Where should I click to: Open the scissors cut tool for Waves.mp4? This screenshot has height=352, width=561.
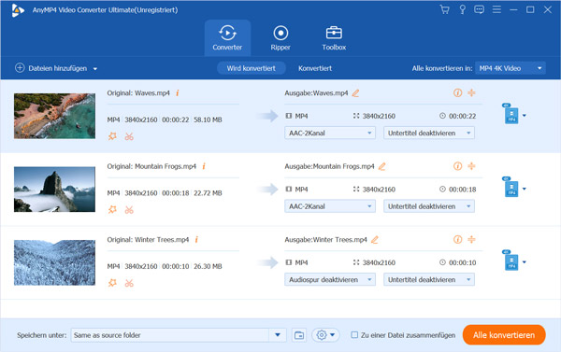coord(129,136)
